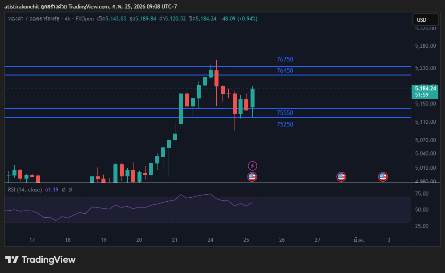
Task: Click date 21 on the time axis
Action: point(174,240)
